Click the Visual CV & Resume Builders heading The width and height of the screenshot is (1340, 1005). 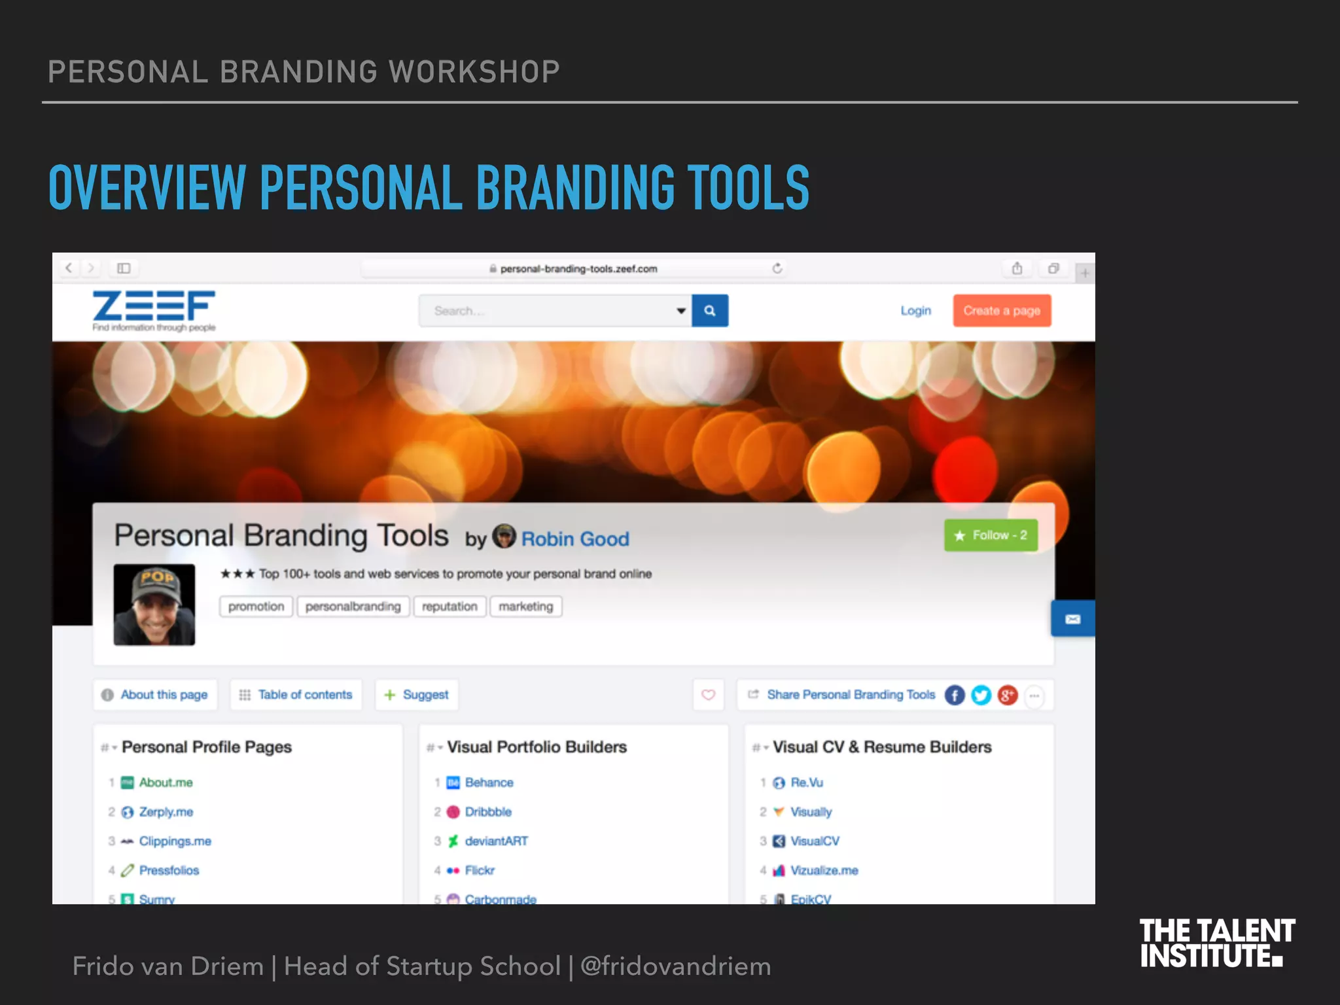[x=882, y=747]
